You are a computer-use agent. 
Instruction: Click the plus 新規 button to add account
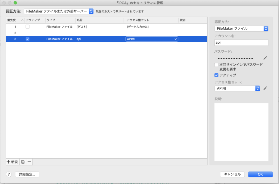(x=13, y=162)
